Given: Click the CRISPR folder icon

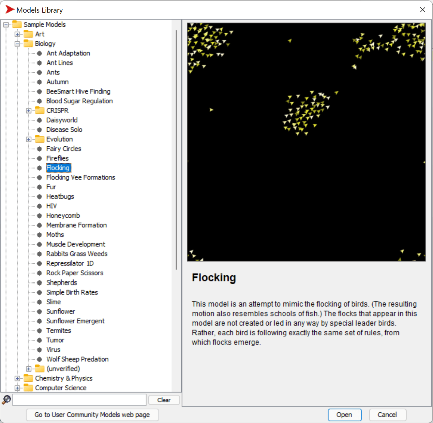Looking at the screenshot, I should coord(39,110).
